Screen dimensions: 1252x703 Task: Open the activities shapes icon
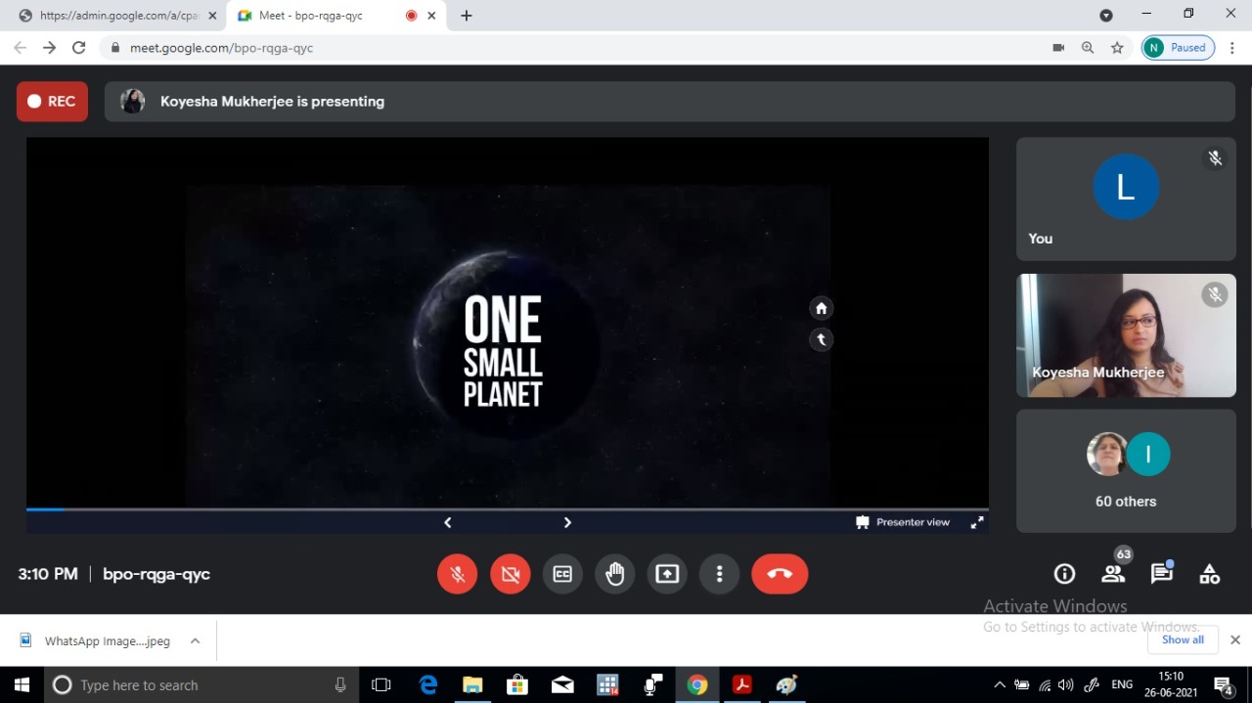(x=1210, y=574)
